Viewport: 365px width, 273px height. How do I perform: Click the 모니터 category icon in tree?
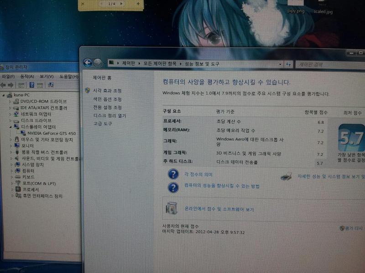coord(17,146)
